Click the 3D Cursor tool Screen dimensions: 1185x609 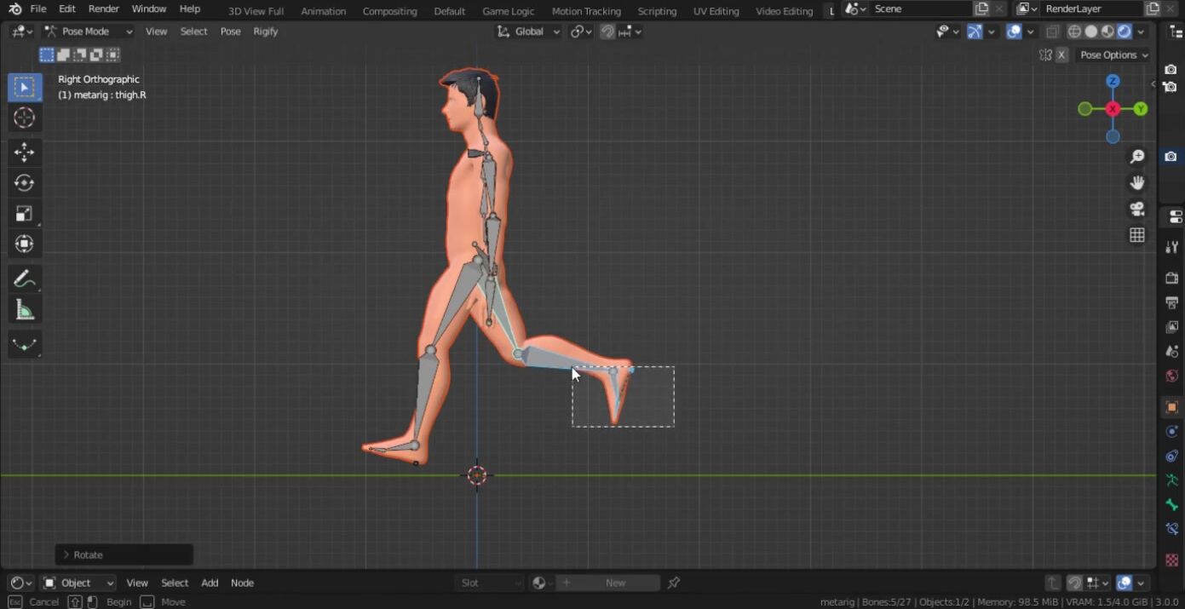[24, 118]
